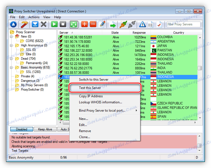This screenshot has width=211, height=168.
Task: Choose Copy IP Address
Action: (105, 96)
